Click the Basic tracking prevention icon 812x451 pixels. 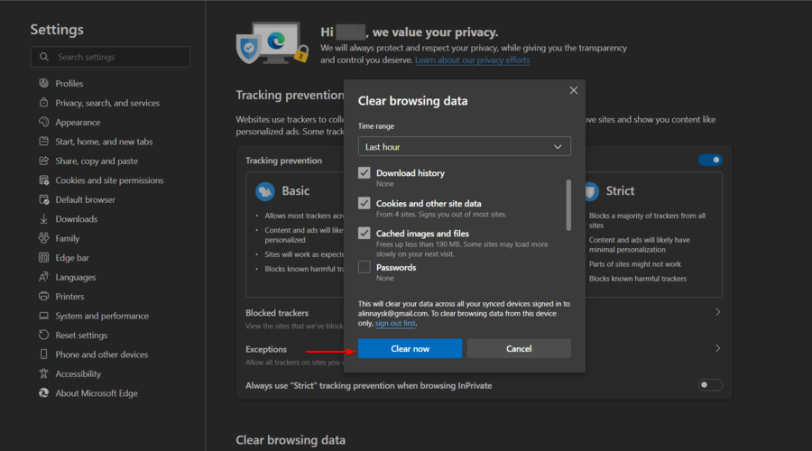tap(265, 191)
